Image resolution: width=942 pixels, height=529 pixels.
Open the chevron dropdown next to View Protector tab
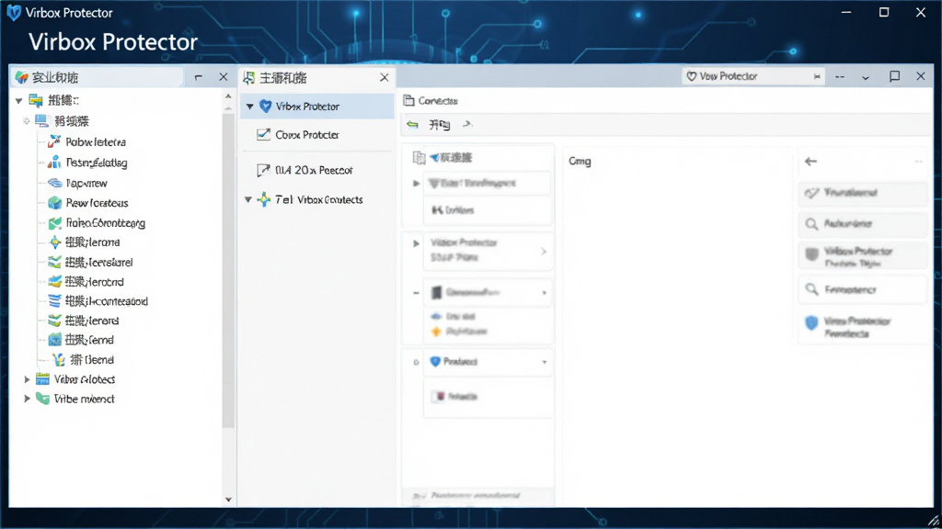pos(866,77)
